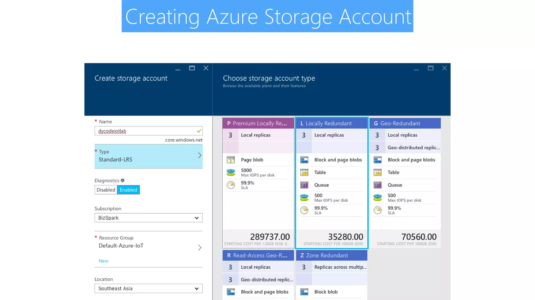Screen dimensions: 535x300
Task: Click the Diagnostics info icon
Action: [123, 180]
